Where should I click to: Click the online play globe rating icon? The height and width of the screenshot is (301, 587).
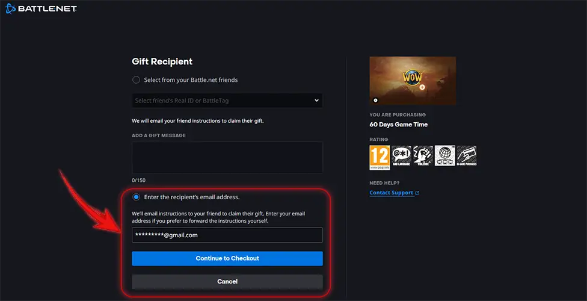[x=444, y=156]
